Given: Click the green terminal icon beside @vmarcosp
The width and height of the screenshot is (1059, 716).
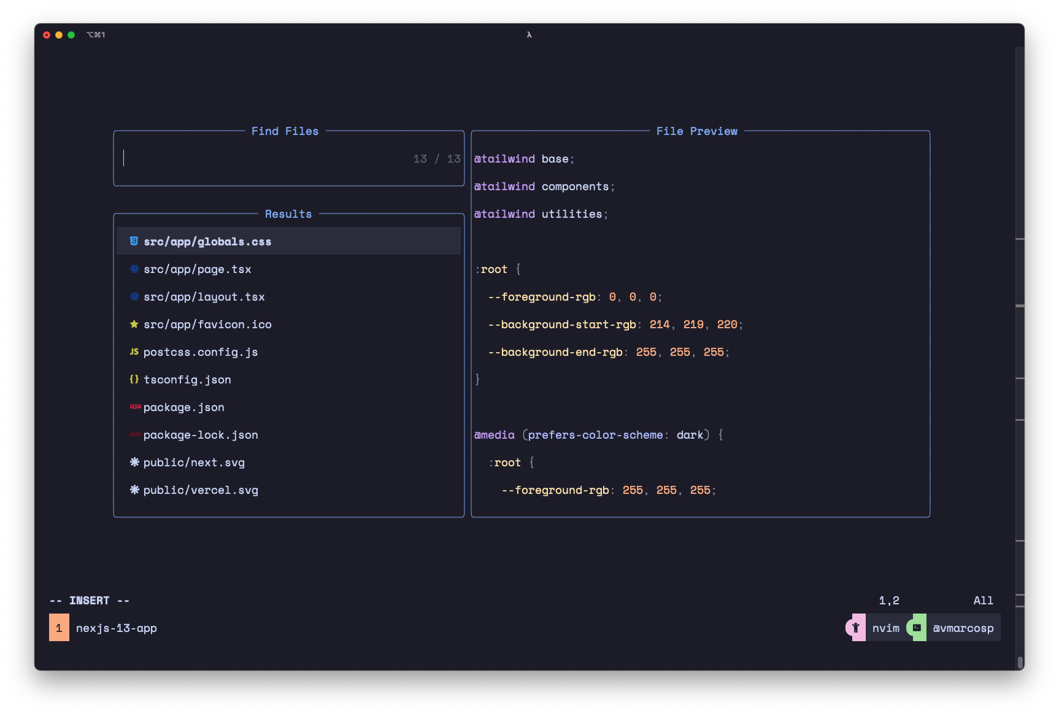Looking at the screenshot, I should (917, 628).
